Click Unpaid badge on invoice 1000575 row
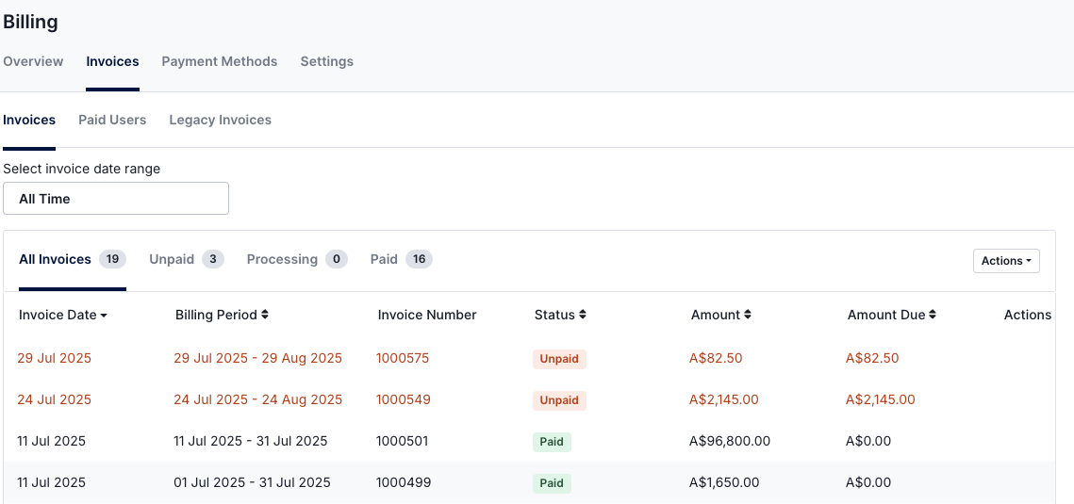This screenshot has width=1074, height=504. pos(559,359)
